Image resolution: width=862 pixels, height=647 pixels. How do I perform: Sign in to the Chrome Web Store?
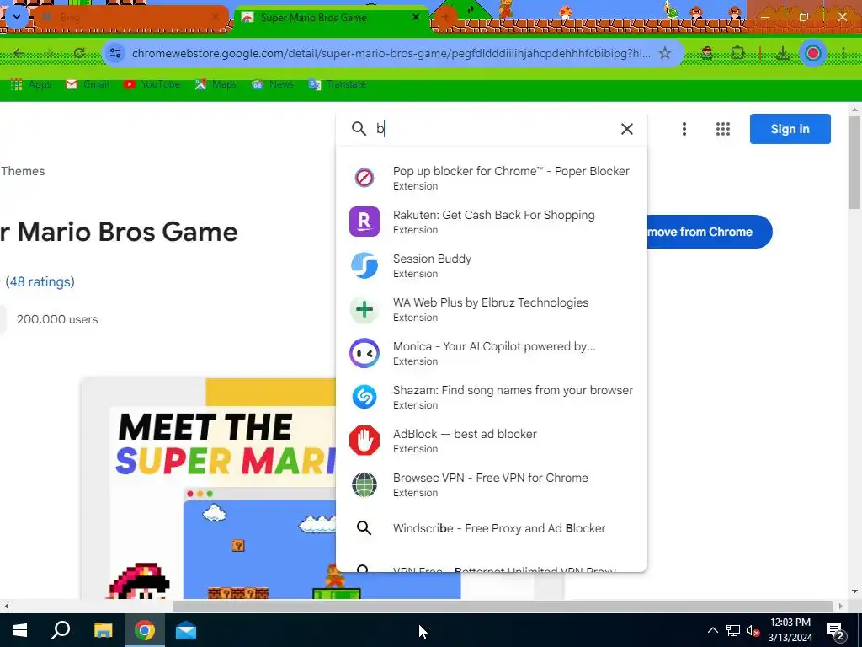(x=790, y=129)
